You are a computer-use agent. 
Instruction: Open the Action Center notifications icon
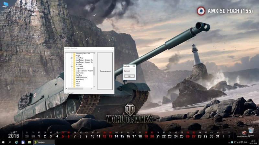(x=242, y=142)
